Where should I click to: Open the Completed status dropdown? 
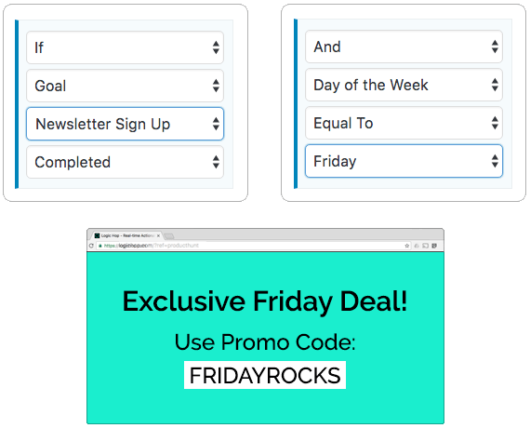126,162
